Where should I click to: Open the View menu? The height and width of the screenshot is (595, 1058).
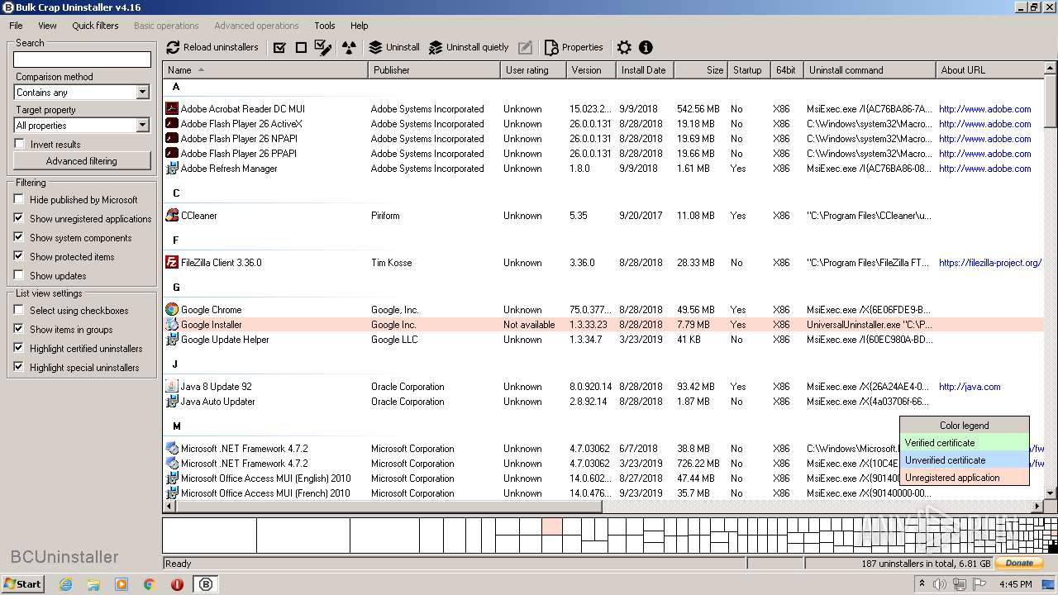(x=47, y=26)
